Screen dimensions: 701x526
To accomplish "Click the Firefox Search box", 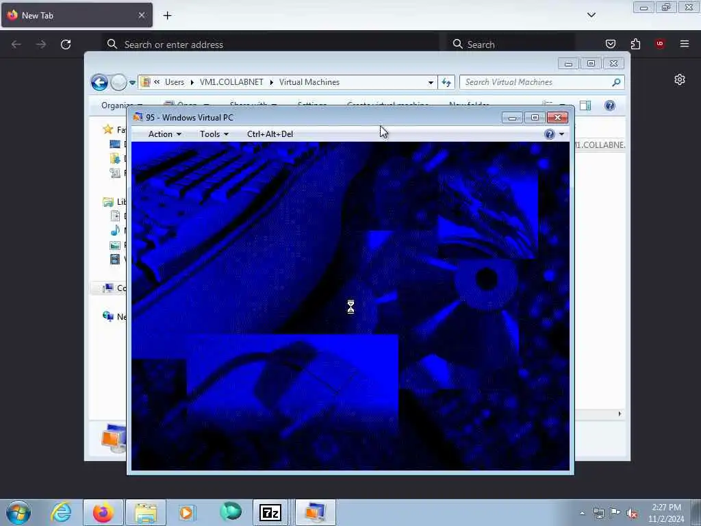I will click(x=511, y=45).
